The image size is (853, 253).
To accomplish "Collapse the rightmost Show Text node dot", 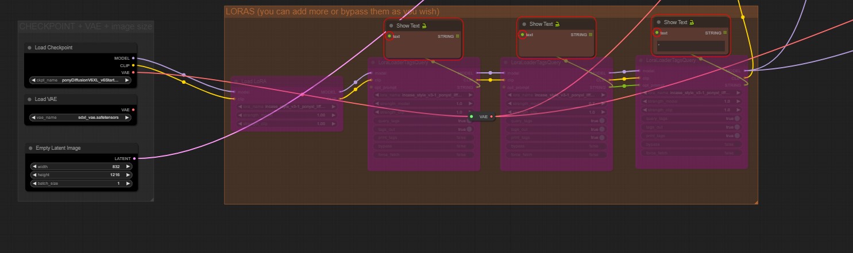I will (x=659, y=22).
